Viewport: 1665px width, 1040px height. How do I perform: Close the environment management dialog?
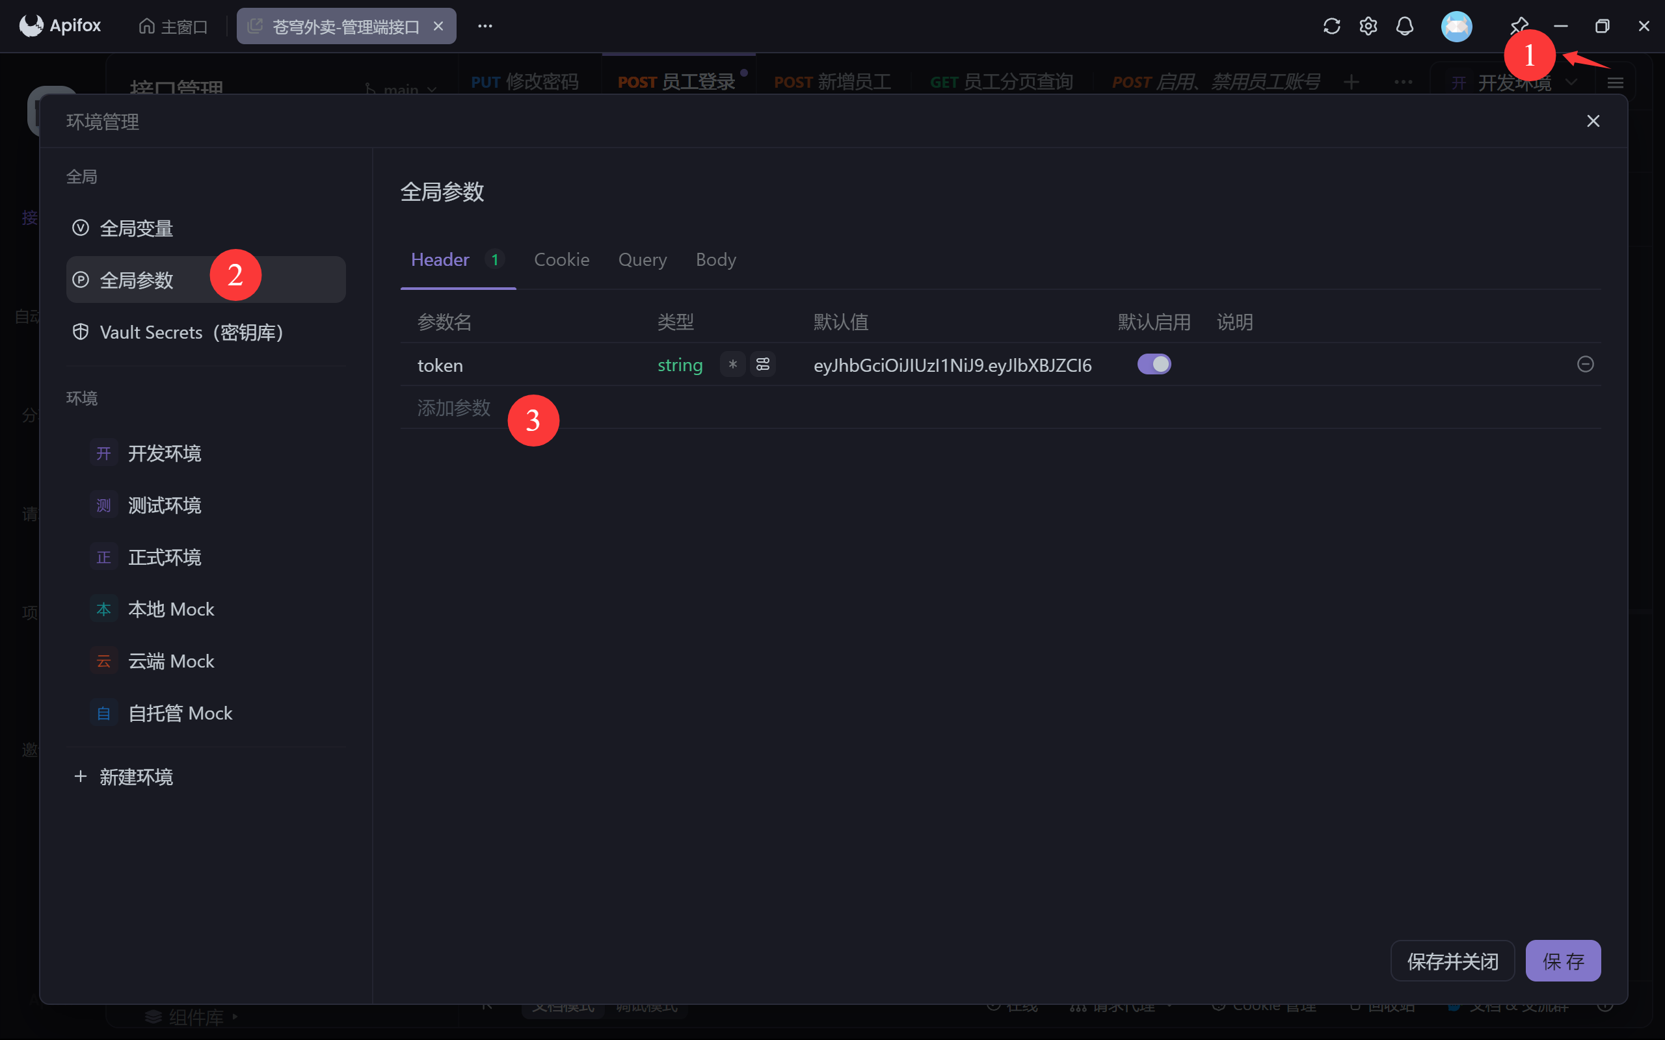point(1593,121)
